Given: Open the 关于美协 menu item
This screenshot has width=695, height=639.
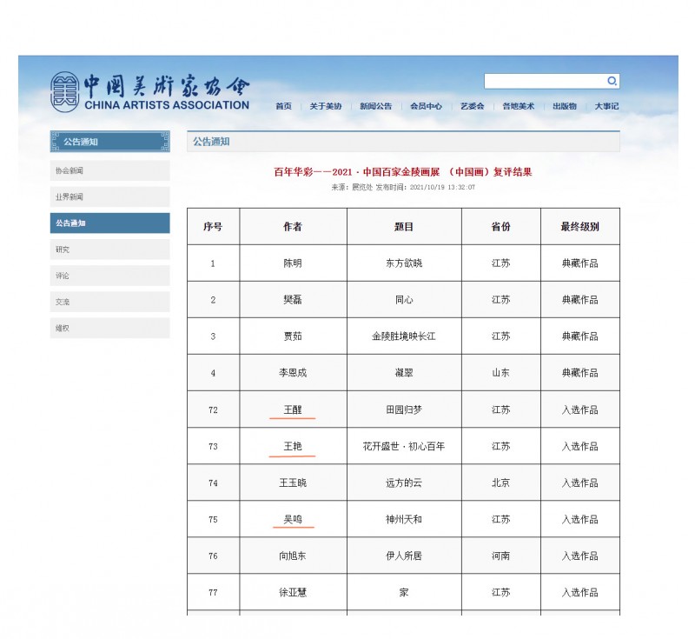Looking at the screenshot, I should [x=326, y=106].
